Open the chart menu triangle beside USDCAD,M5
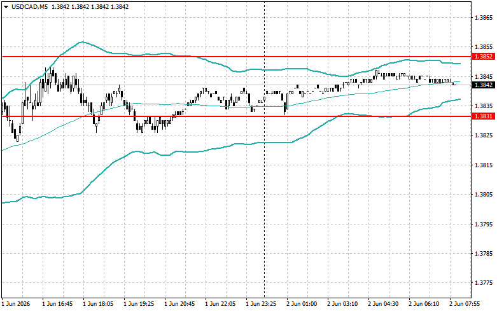The height and width of the screenshot is (311, 497). (x=6, y=7)
